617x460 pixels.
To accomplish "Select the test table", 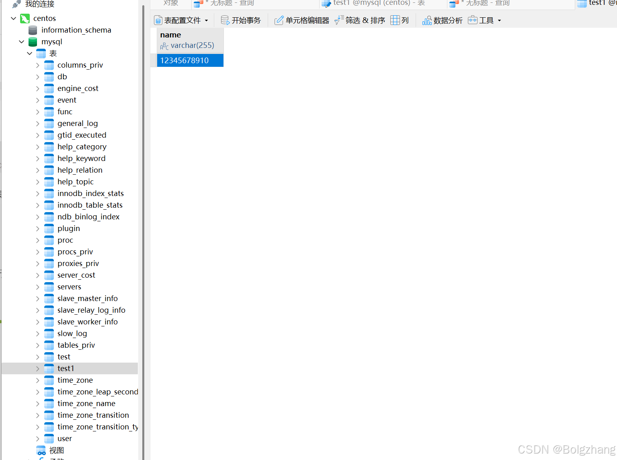I will point(64,357).
